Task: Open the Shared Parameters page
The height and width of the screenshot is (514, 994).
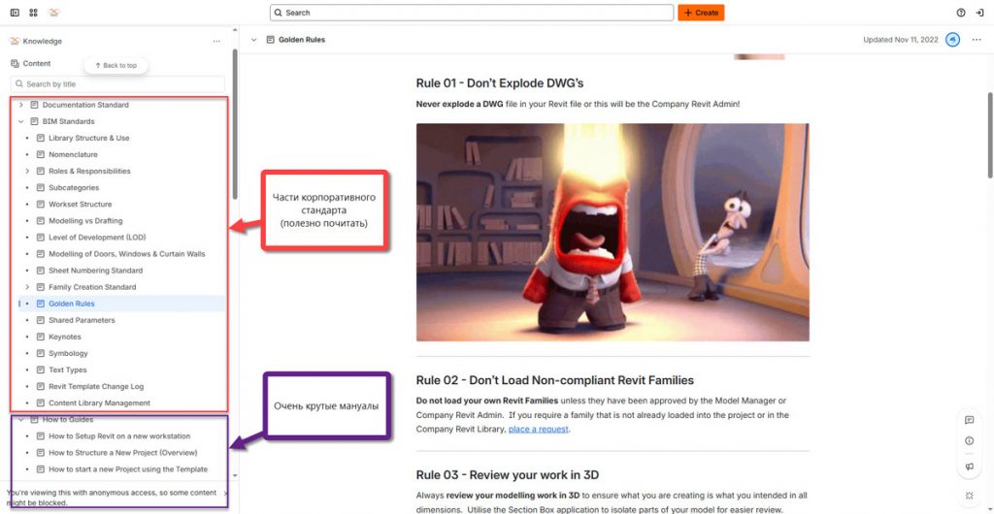Action: coord(82,320)
